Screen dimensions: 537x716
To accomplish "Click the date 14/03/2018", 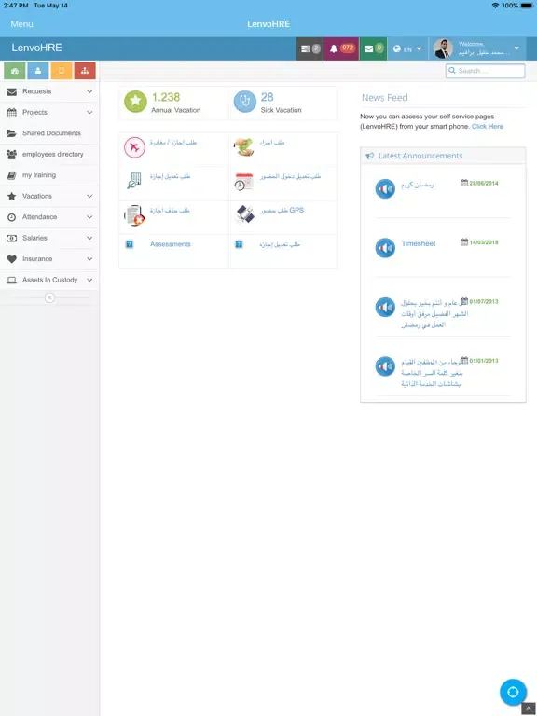I will point(484,242).
